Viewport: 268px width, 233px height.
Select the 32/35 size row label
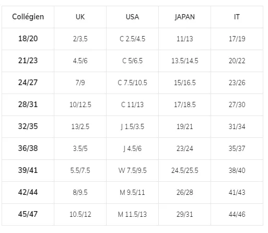pyautogui.click(x=28, y=126)
